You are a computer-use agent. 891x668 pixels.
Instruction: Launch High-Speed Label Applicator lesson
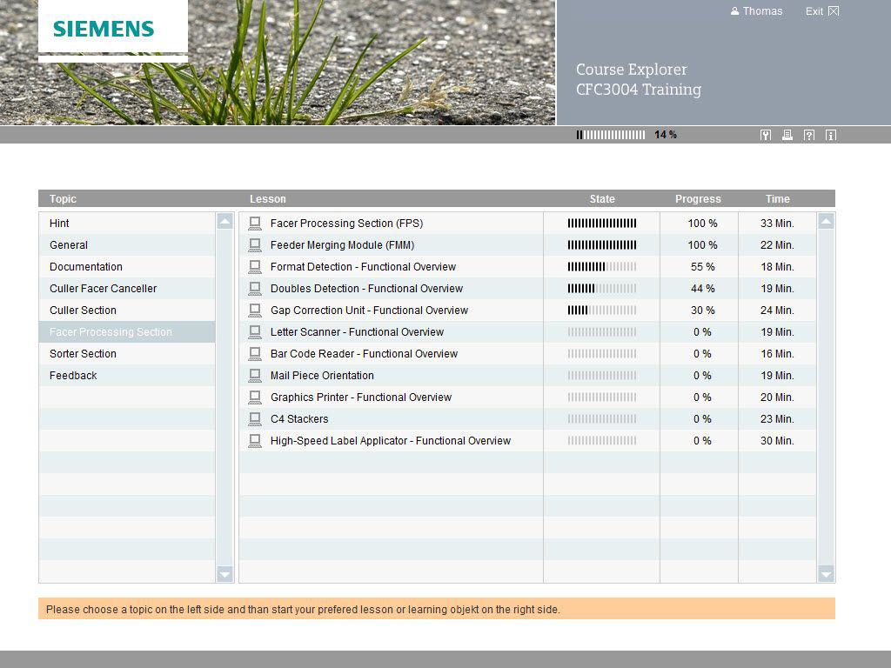(x=390, y=441)
